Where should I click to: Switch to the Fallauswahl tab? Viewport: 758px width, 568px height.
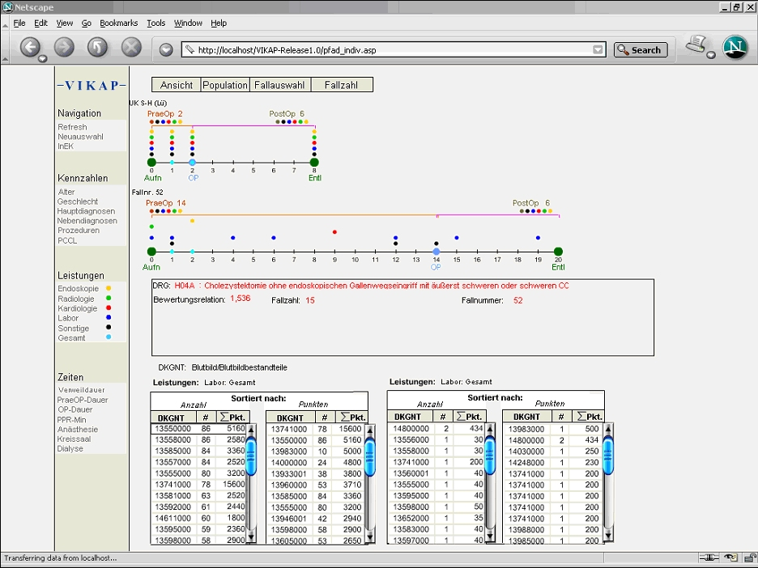[x=279, y=85]
